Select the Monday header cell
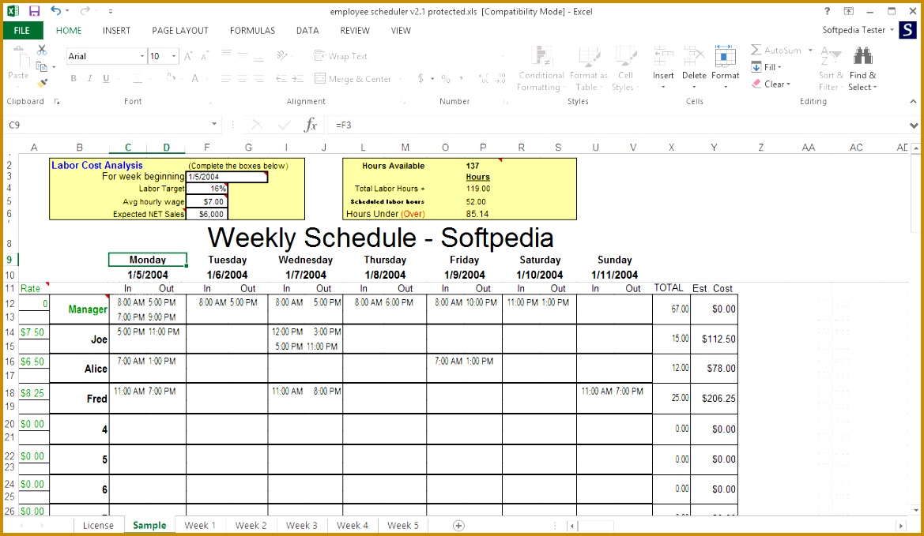Image resolution: width=924 pixels, height=536 pixels. coord(147,260)
